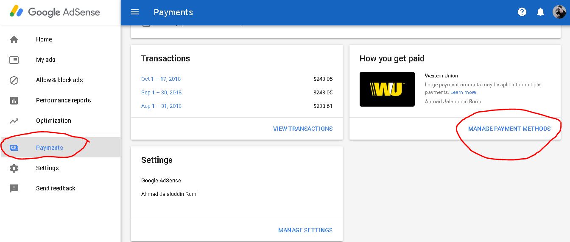570x242 pixels.
Task: Open Allow & block ads
Action: (59, 80)
